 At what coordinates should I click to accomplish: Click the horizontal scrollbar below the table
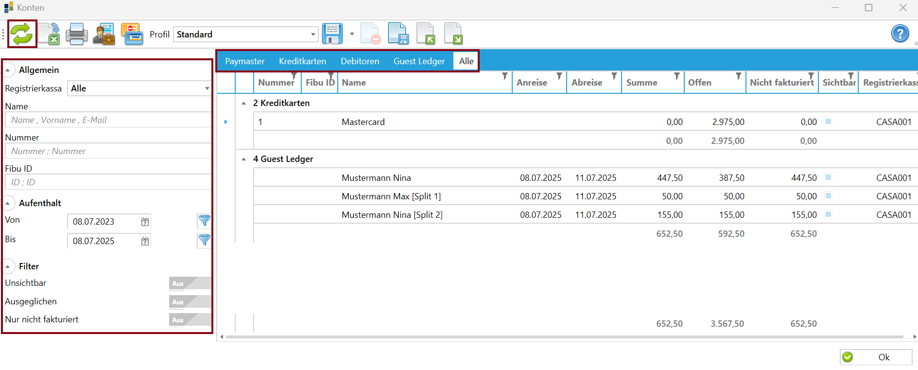(x=564, y=336)
